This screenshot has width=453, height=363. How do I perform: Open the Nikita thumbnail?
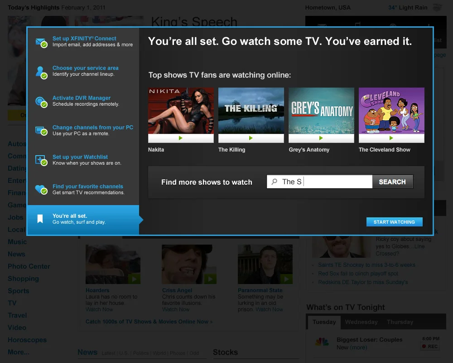pos(181,111)
